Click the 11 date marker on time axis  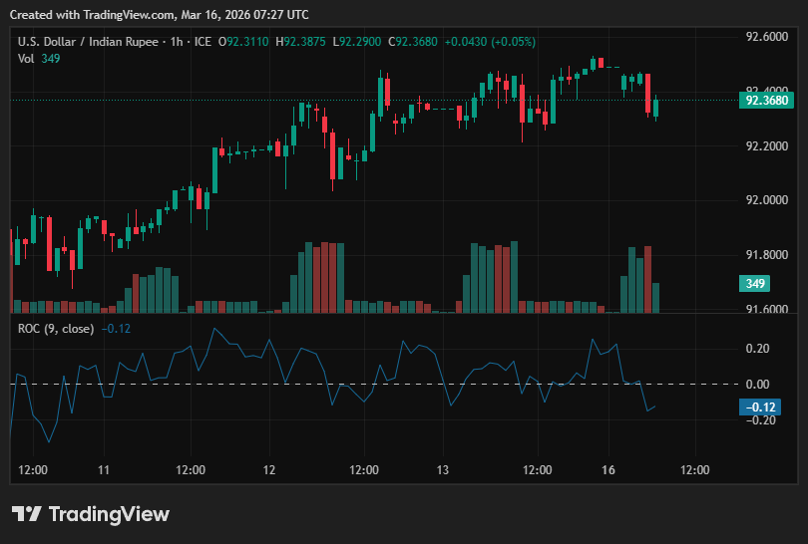click(104, 470)
